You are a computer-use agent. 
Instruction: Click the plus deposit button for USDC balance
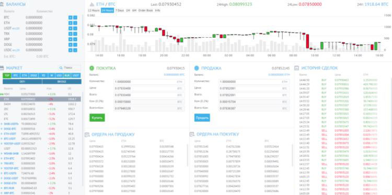pyautogui.click(x=70, y=50)
